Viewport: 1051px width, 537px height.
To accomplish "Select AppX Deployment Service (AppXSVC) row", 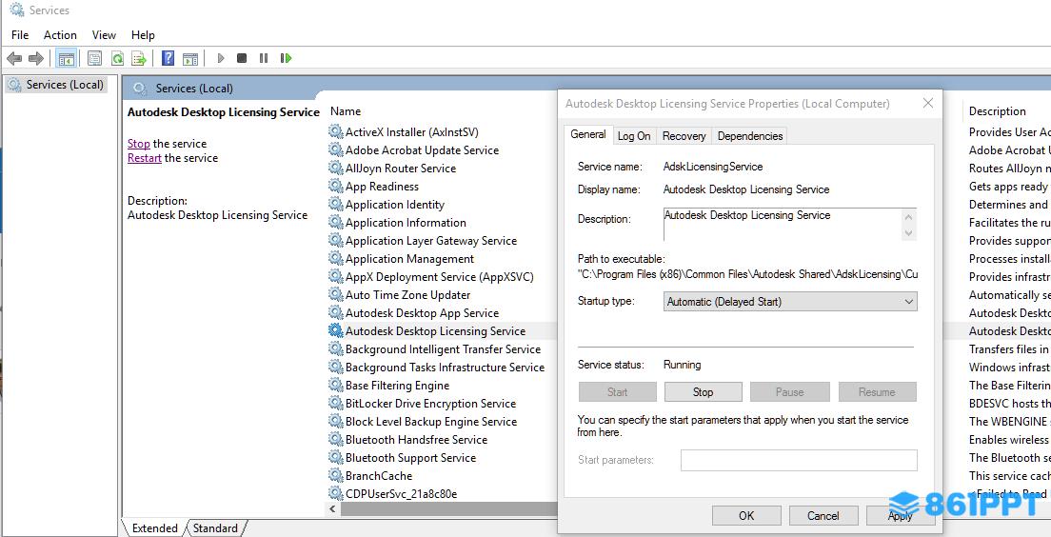I will pos(443,276).
